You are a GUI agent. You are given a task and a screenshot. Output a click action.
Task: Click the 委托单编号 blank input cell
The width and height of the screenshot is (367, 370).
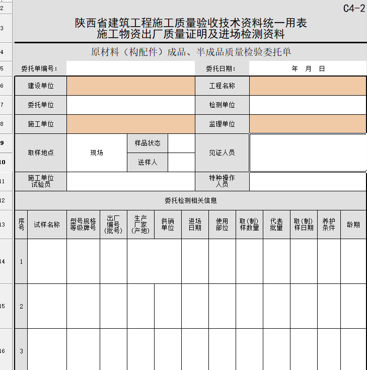130,68
